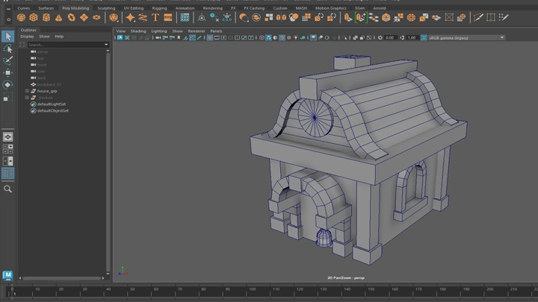538x302 pixels.
Task: Toggle the resolution gate viewport button
Action: (223, 38)
